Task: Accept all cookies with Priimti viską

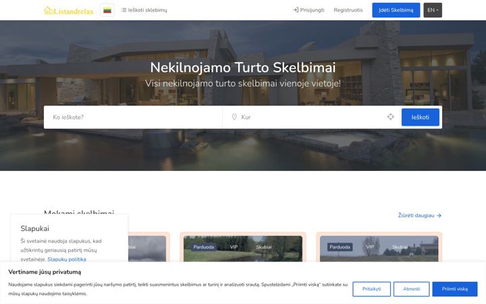Action: tap(455, 289)
